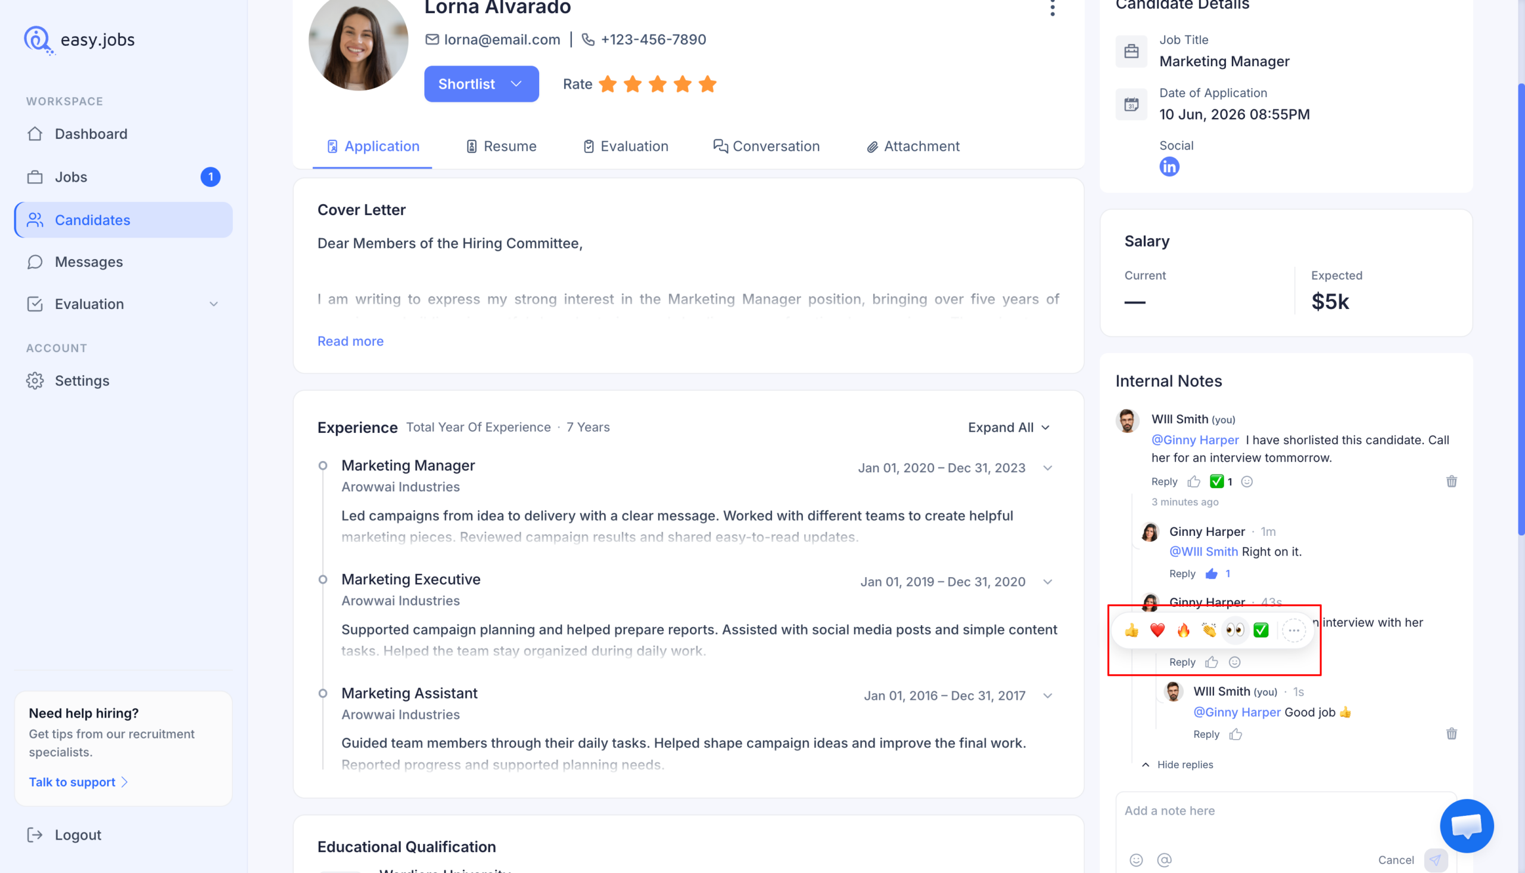The height and width of the screenshot is (873, 1525).
Task: Expand the Marketing Assistant experience entry
Action: point(1047,696)
